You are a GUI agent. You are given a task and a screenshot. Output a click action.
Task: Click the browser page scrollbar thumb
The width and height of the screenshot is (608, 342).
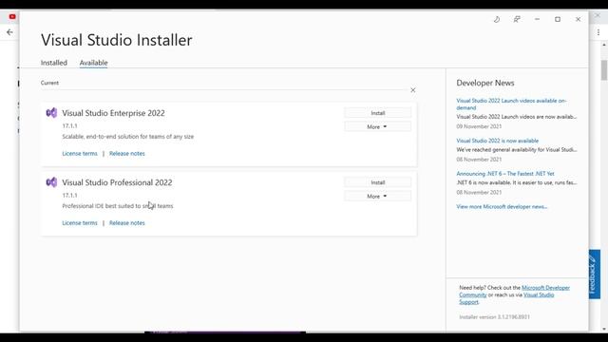coord(604,69)
